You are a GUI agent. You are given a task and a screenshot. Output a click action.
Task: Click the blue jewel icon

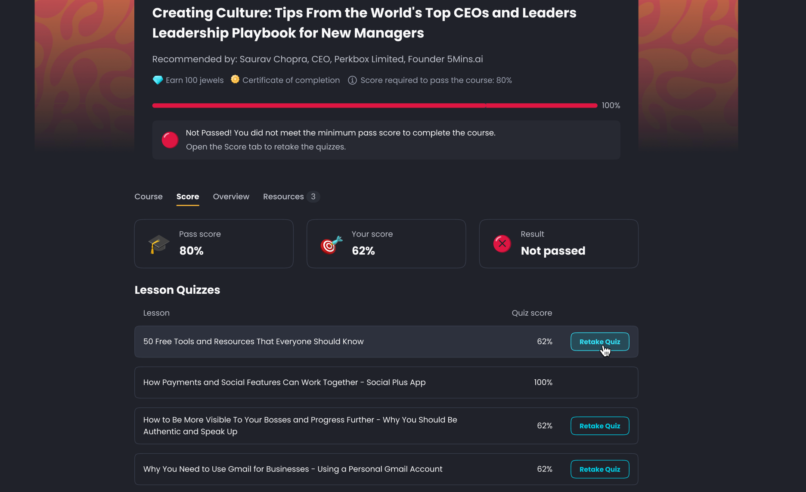click(x=158, y=80)
